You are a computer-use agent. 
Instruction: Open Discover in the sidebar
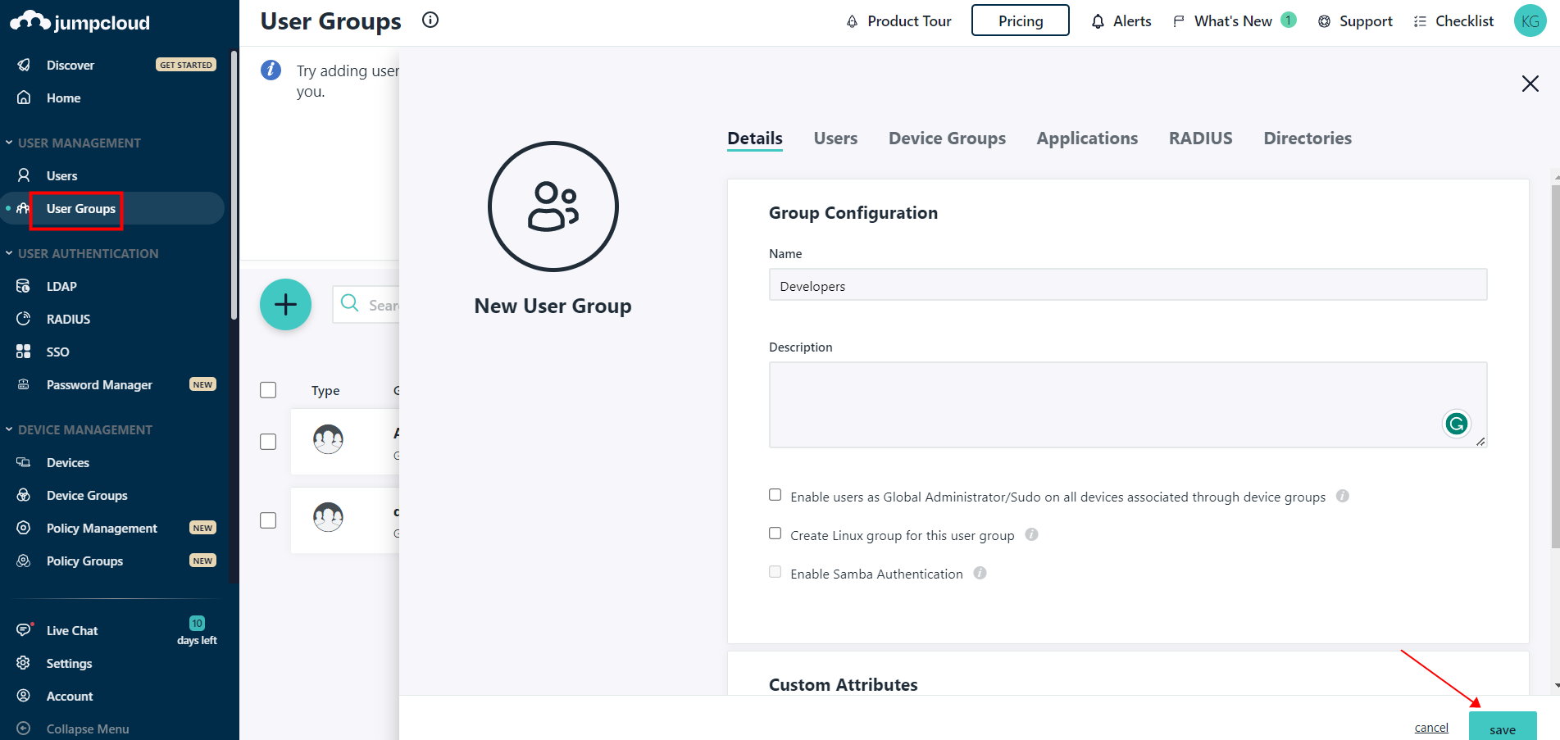(x=70, y=65)
